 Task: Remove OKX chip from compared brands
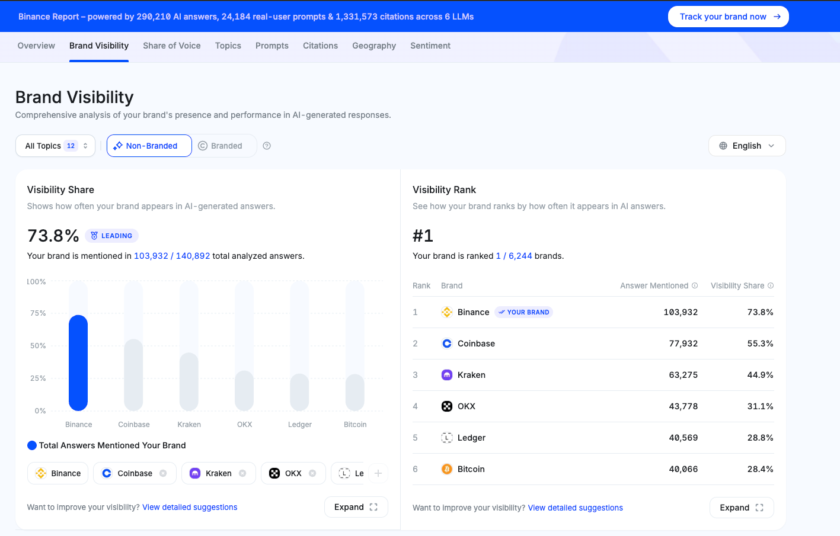[x=312, y=473]
